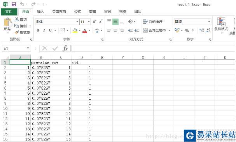Open the 文件 File tab

[x=9, y=12]
